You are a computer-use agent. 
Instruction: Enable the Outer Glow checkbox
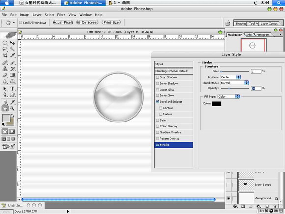[x=158, y=90]
